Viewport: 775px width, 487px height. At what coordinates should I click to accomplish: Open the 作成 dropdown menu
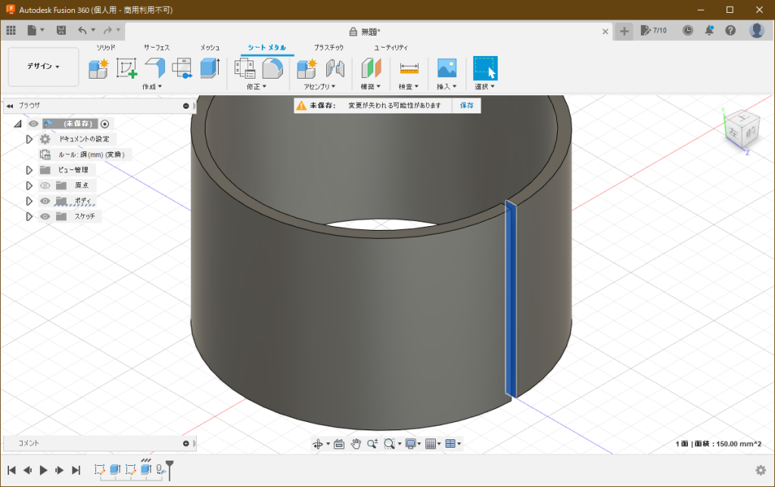(152, 87)
